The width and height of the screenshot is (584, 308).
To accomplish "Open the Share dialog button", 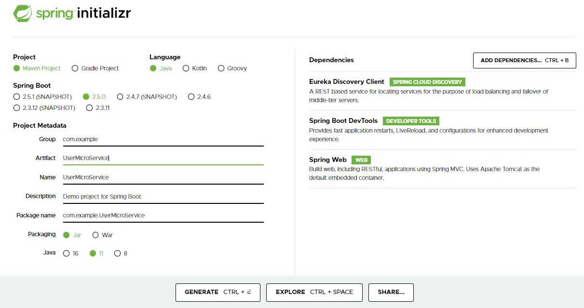I will [x=391, y=292].
